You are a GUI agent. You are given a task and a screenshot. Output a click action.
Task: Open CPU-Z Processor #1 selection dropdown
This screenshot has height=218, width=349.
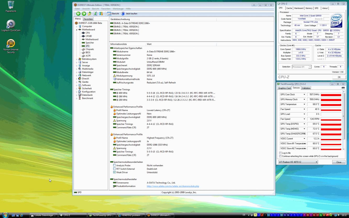302,67
